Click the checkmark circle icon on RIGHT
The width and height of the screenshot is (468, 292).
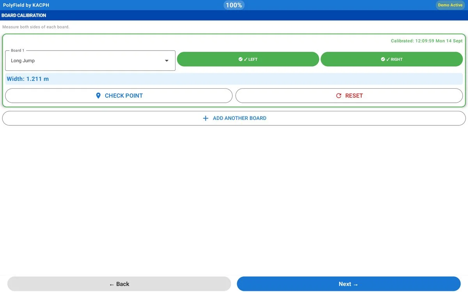(383, 59)
